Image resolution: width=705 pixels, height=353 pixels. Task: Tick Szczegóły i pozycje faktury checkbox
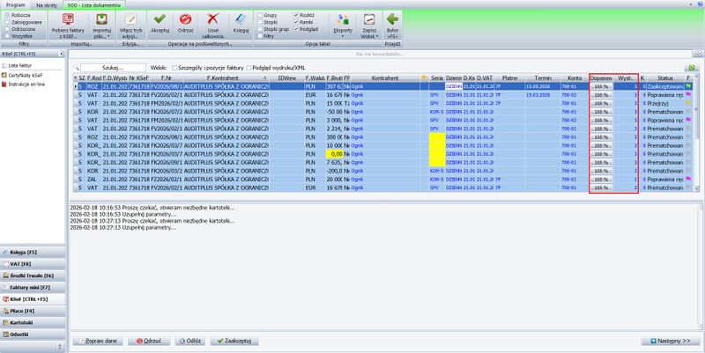(174, 68)
